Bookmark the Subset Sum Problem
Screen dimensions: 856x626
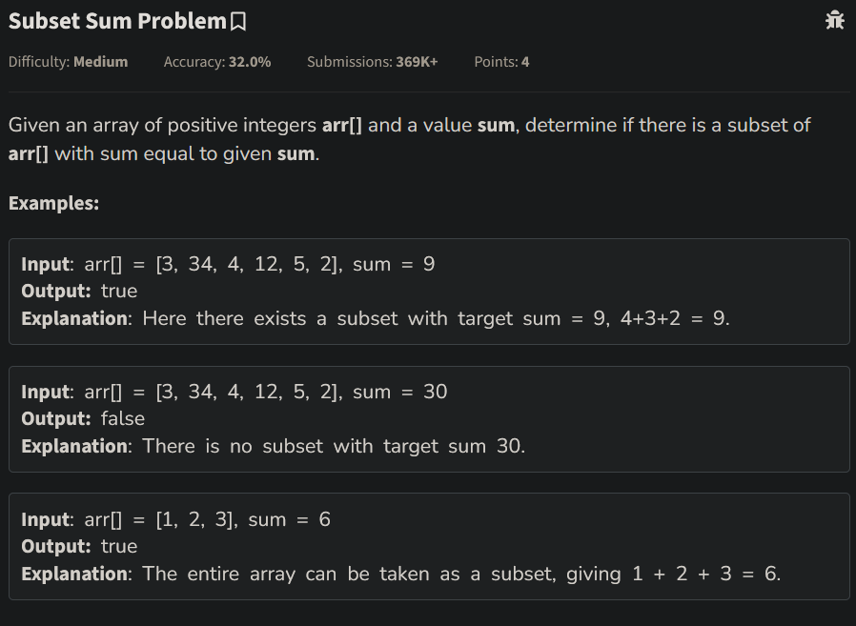tap(238, 22)
